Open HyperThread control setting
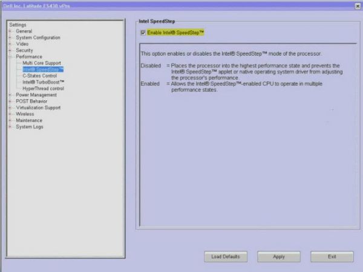The width and height of the screenshot is (363, 272). click(x=43, y=88)
